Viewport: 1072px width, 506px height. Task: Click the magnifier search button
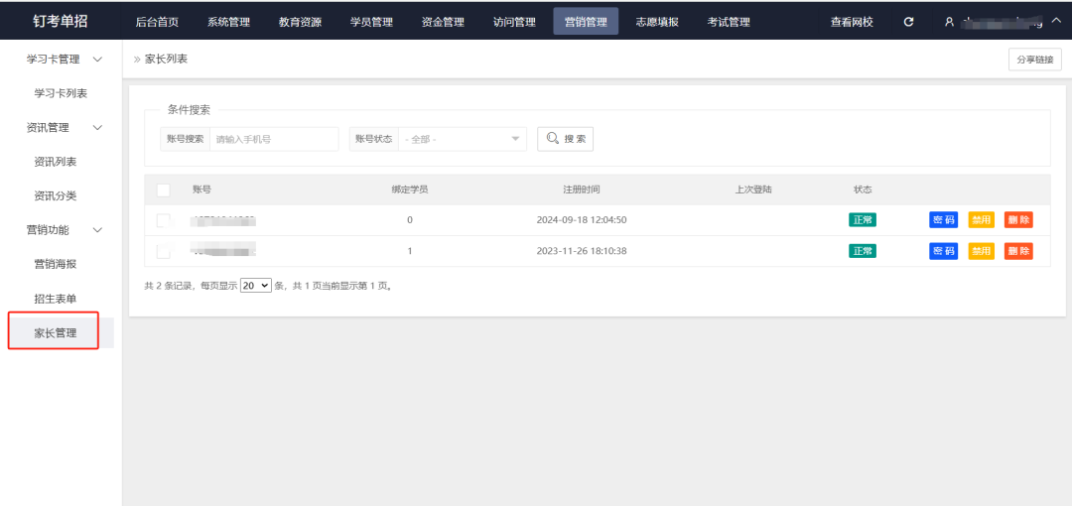pos(565,139)
